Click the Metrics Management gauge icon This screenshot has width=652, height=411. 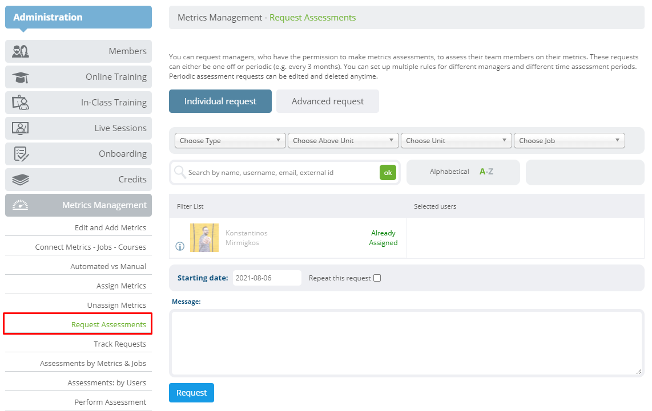[x=20, y=205]
